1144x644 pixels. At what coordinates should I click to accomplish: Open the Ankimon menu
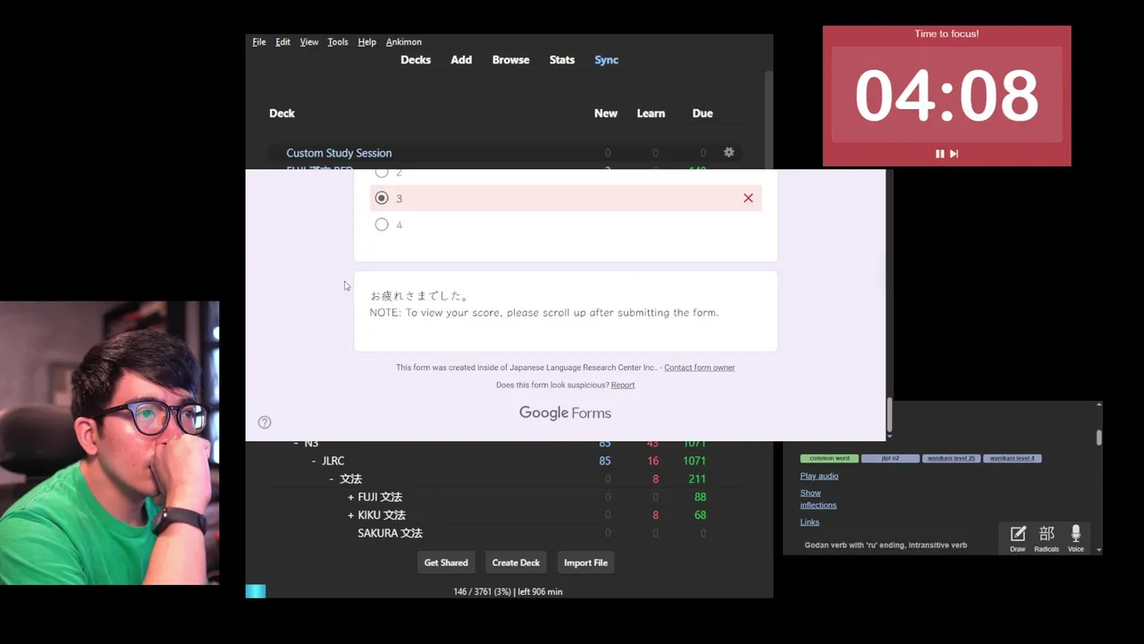click(x=404, y=42)
